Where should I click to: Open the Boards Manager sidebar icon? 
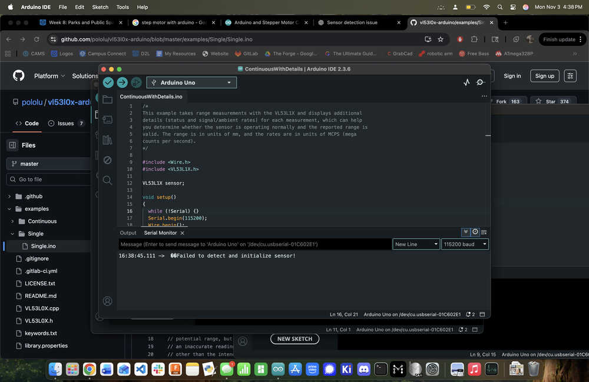107,119
